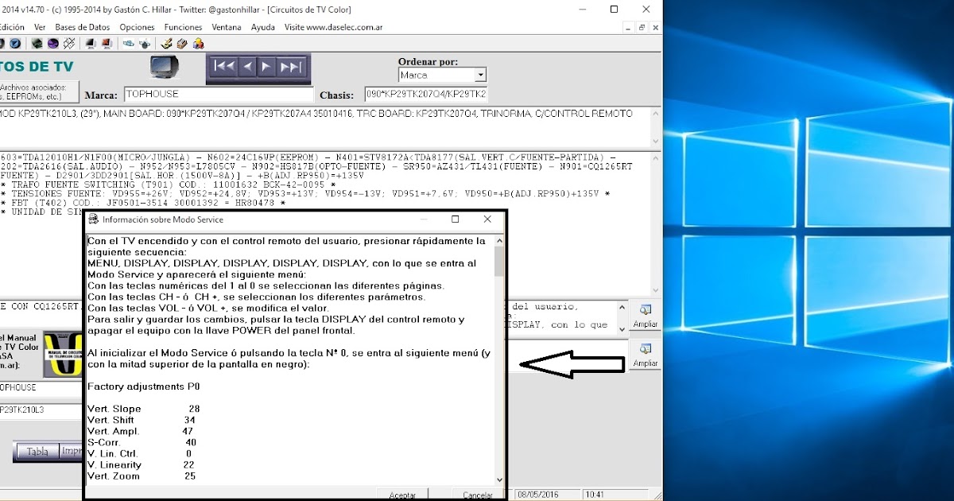Click the green chip toolbar icon
Image resolution: width=954 pixels, height=501 pixels.
37,43
